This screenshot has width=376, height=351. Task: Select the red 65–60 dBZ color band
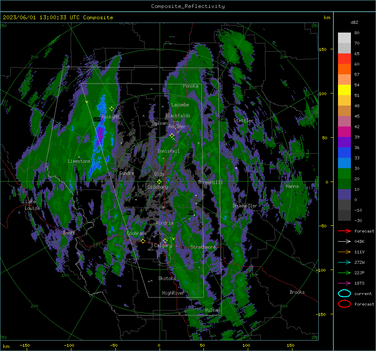[344, 59]
